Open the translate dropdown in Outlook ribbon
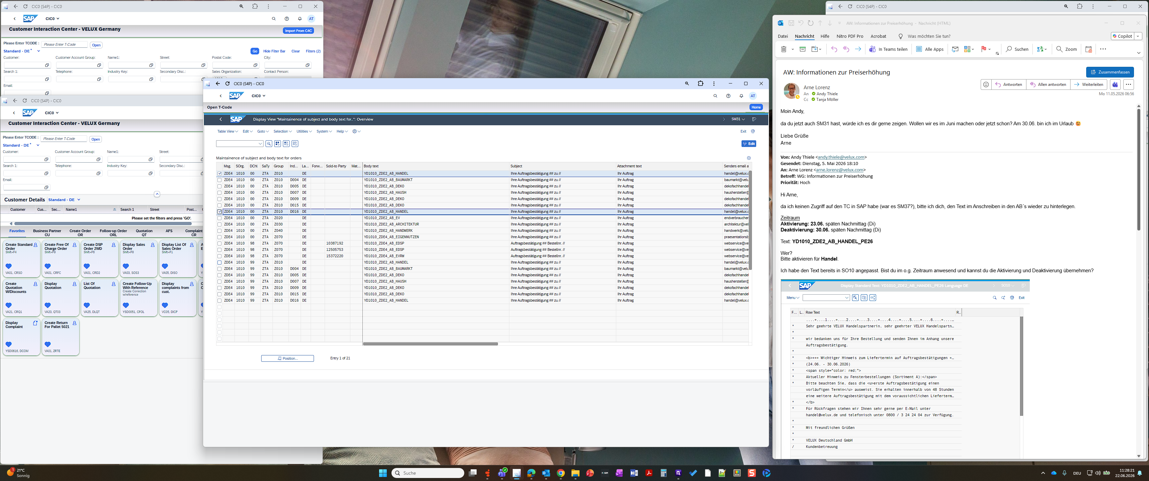Viewport: 1149px width, 481px height. tap(1045, 49)
